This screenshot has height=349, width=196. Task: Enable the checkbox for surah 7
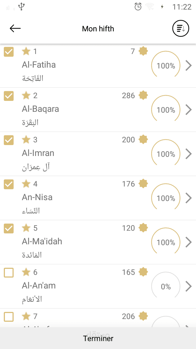9,317
